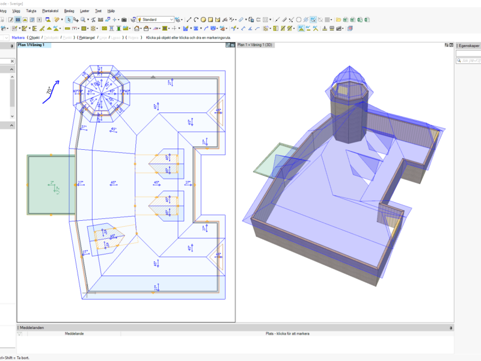The width and height of the screenshot is (481, 361).
Task: Click Plats - klicka för att markera header
Action: (x=287, y=334)
